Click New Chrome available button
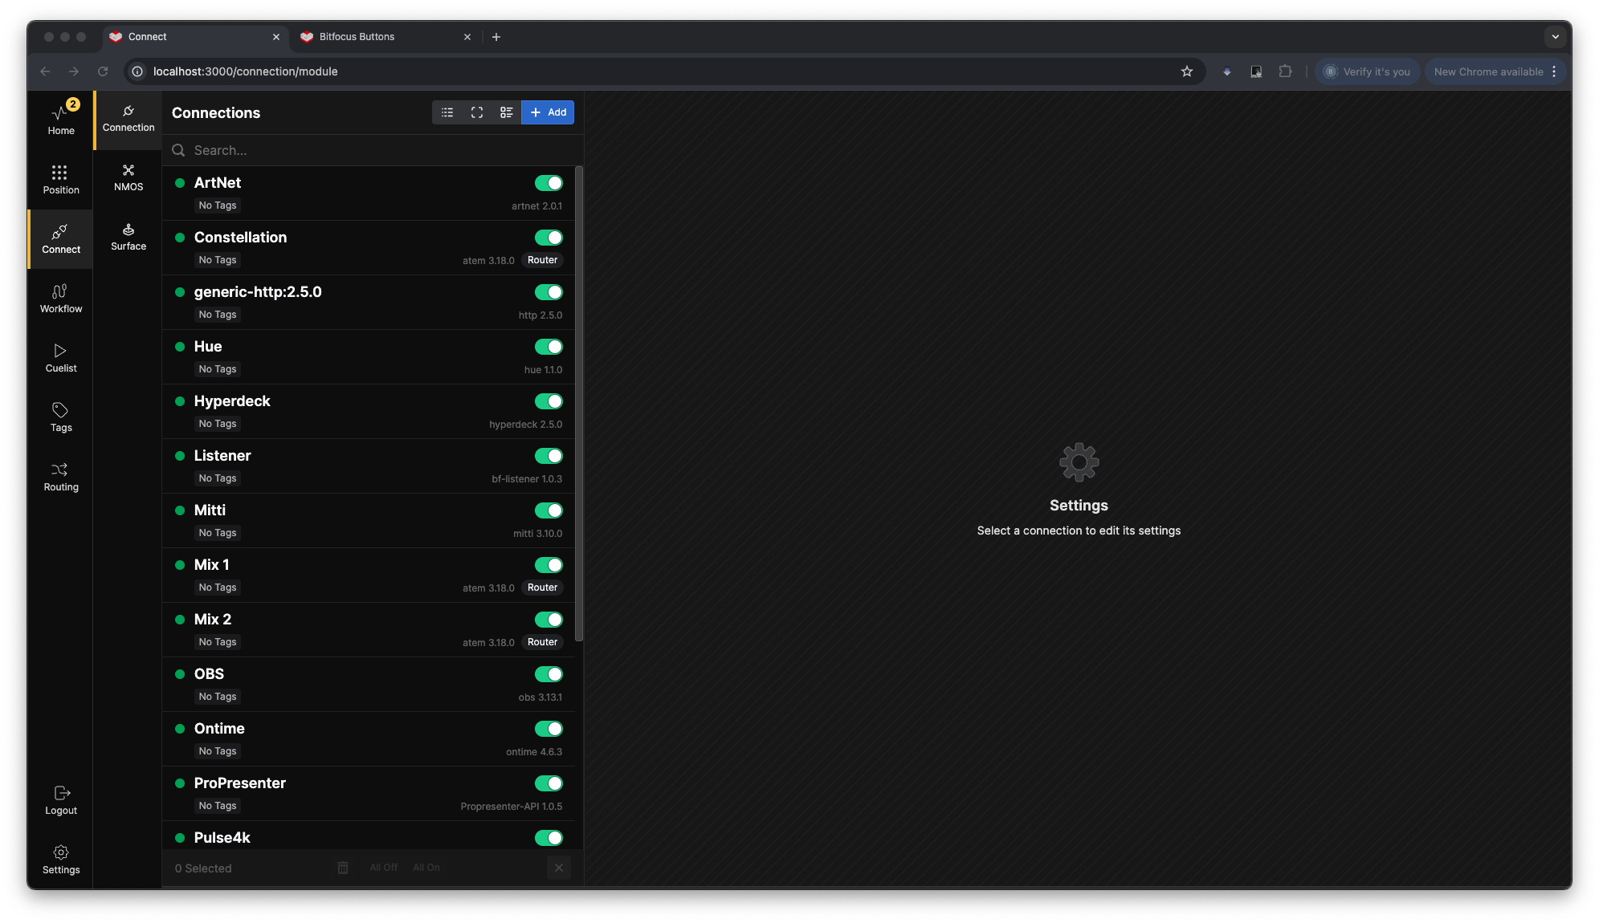Image resolution: width=1599 pixels, height=923 pixels. click(x=1495, y=71)
